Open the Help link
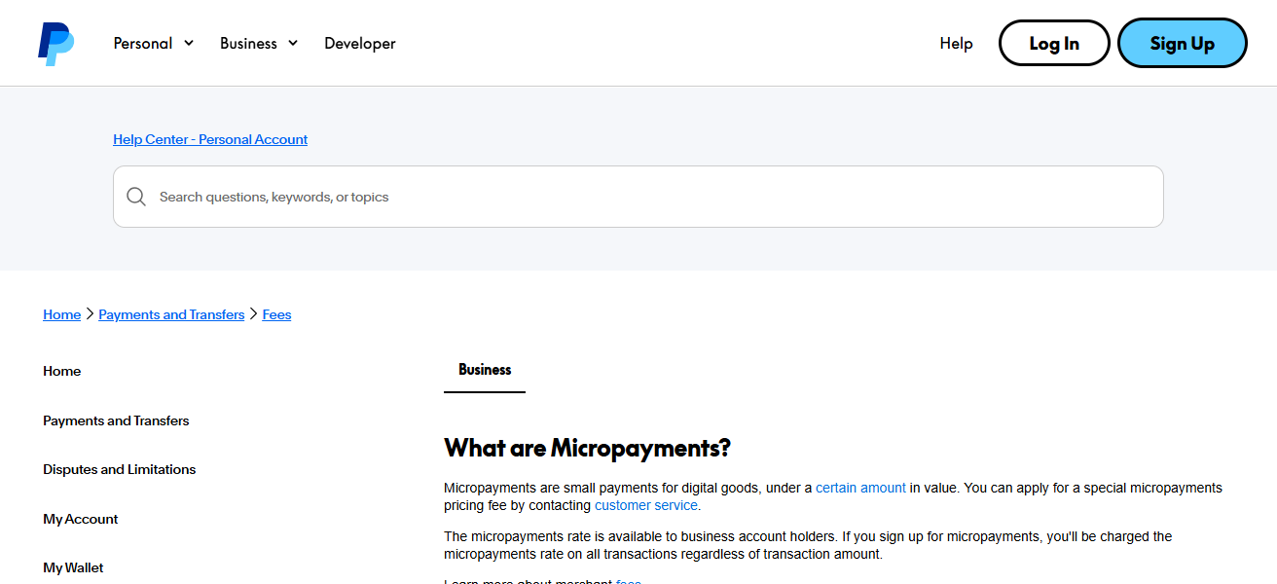The image size is (1277, 584). [x=956, y=43]
